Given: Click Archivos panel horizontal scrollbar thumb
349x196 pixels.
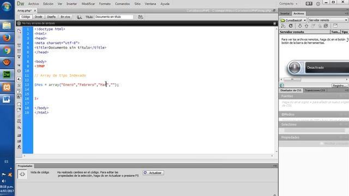Looking at the screenshot, I should 292,79.
